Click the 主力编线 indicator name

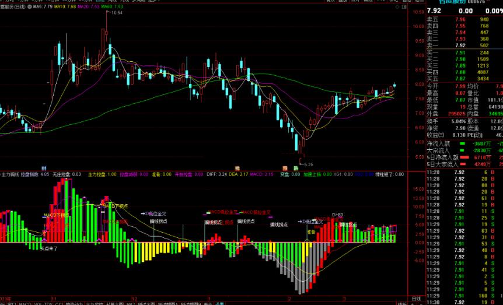(11, 174)
